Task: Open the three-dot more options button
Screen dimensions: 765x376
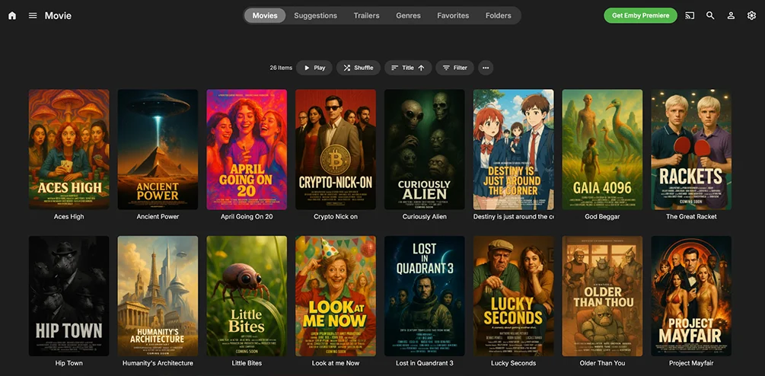Action: (x=486, y=68)
